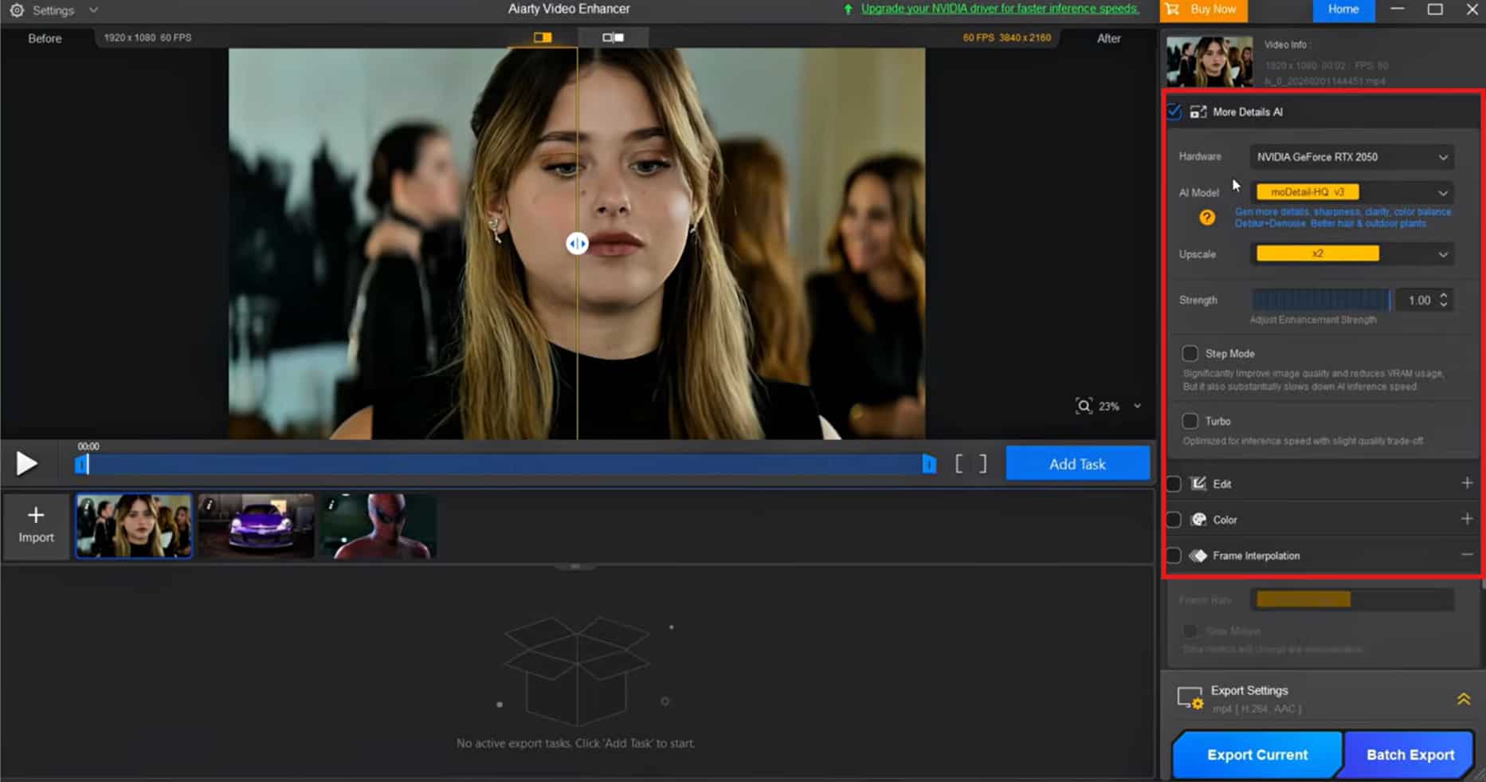Screen dimensions: 1486x782
Task: Click the video info preview thumbnail
Action: (x=1209, y=61)
